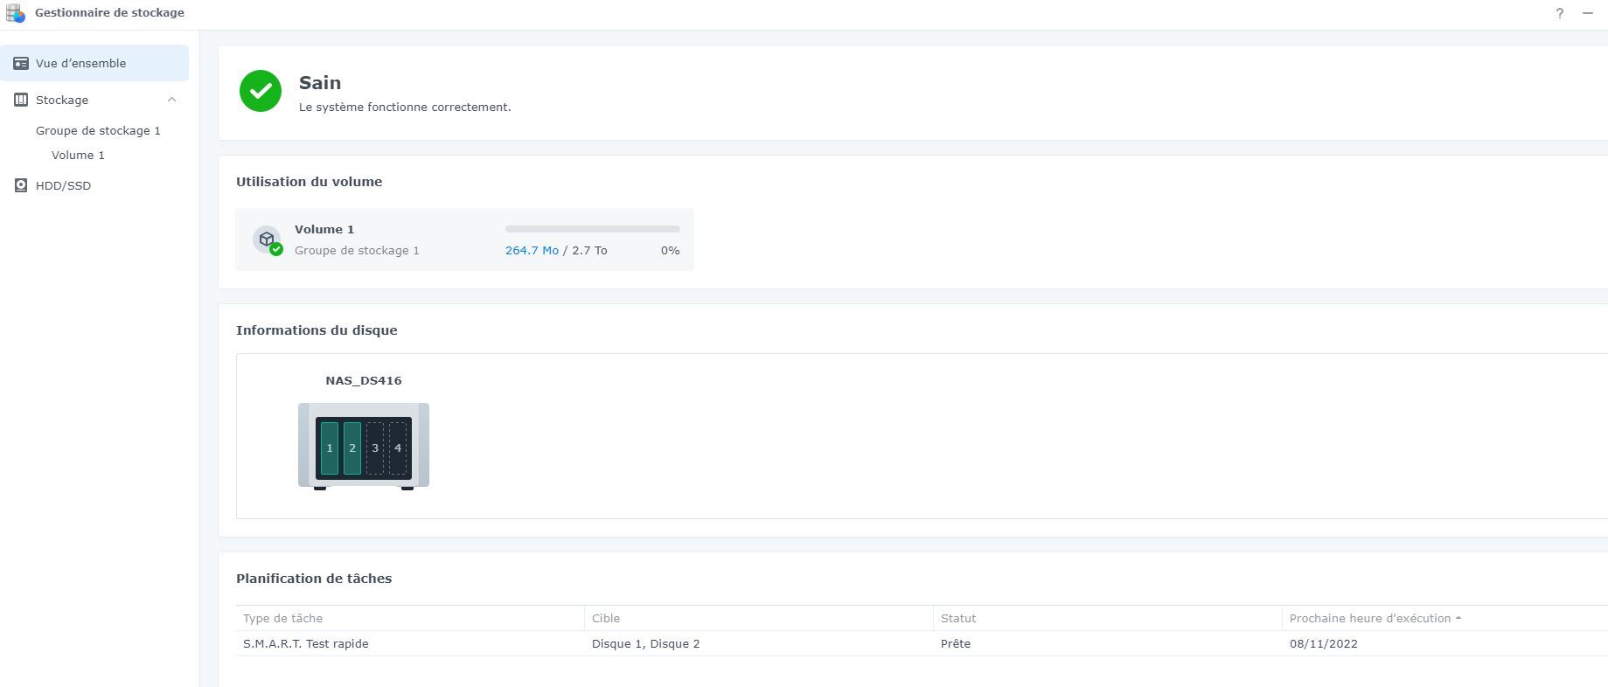Collapse the Stockage section chevron
The image size is (1608, 687).
[x=172, y=100]
